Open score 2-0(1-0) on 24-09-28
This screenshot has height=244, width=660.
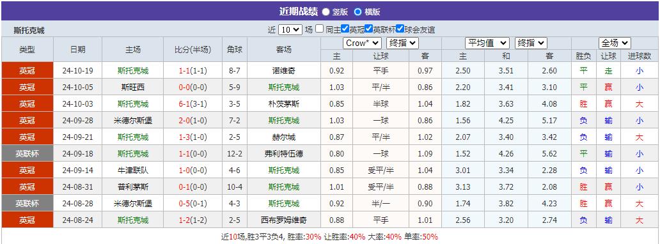[x=192, y=121]
